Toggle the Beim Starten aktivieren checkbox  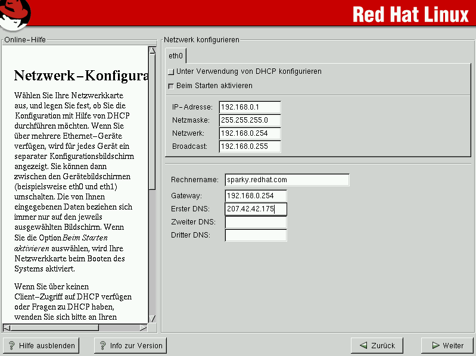coord(171,86)
